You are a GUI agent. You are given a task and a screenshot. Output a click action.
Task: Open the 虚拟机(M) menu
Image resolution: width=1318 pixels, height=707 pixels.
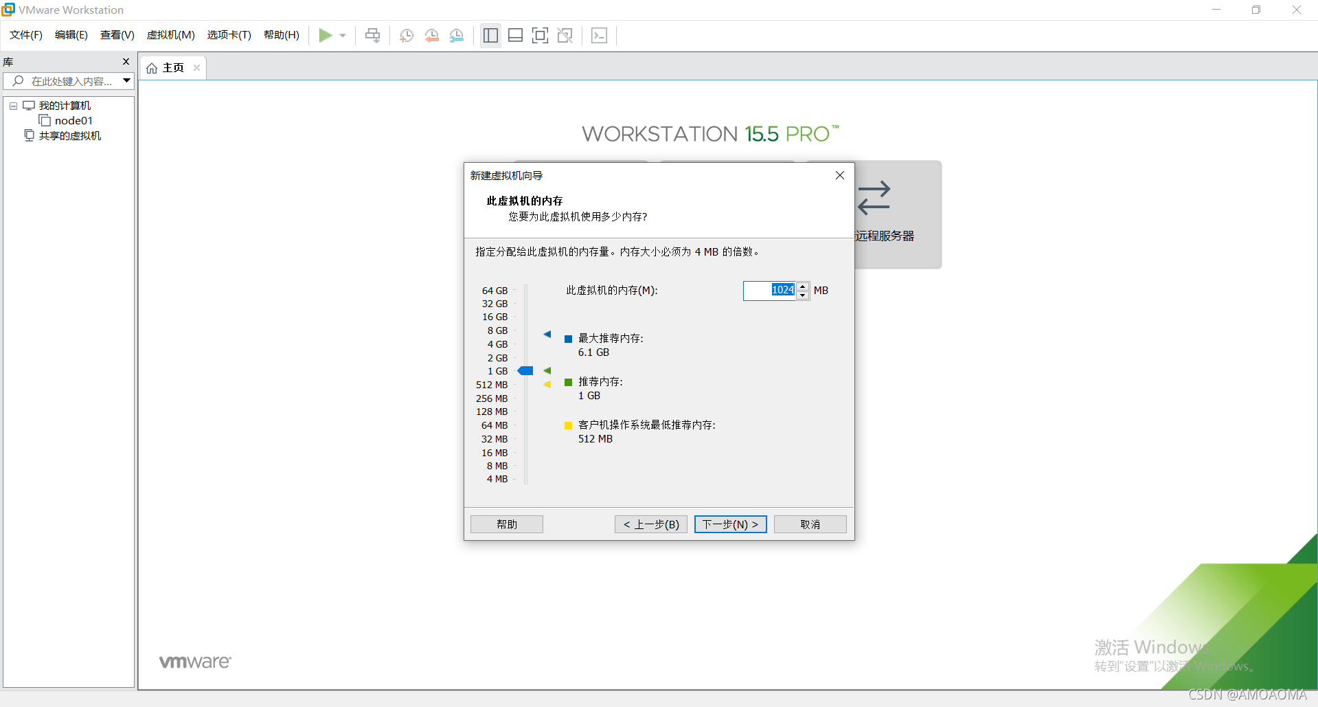[x=171, y=35]
